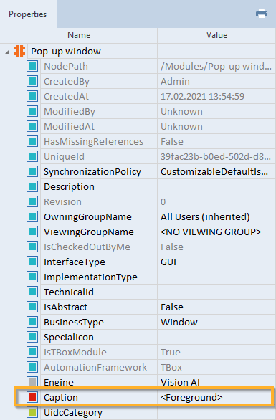Click the print icon in Properties header
This screenshot has height=420, width=276.
262,14
